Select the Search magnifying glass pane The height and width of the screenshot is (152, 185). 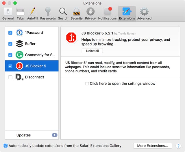click(63, 14)
